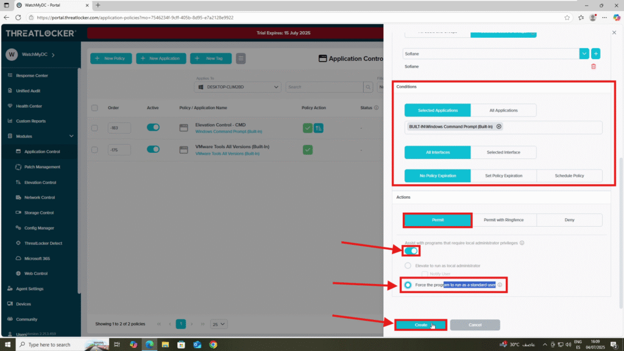This screenshot has height=351, width=624.
Task: Open the 25 per page dropdown
Action: (219, 324)
